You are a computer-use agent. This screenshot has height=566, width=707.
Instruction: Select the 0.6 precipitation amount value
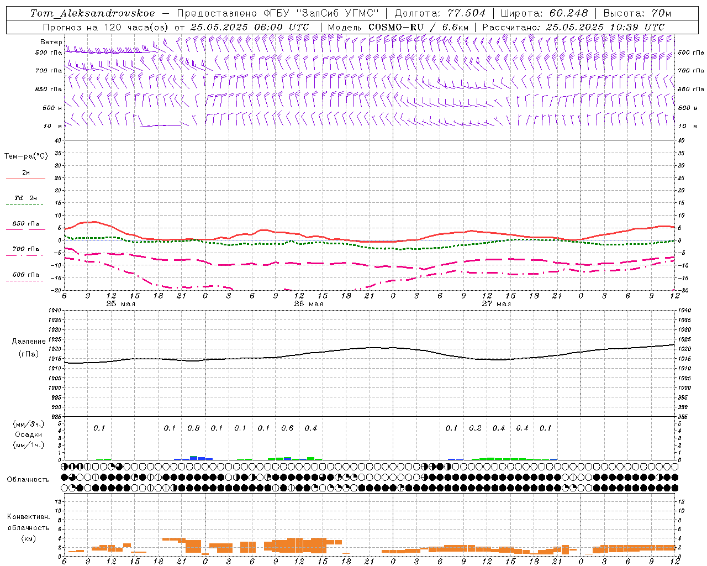(287, 428)
